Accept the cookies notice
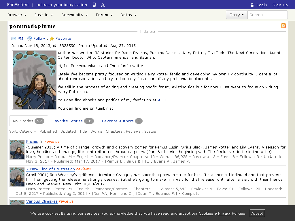The image size is (295, 221). click(x=257, y=213)
